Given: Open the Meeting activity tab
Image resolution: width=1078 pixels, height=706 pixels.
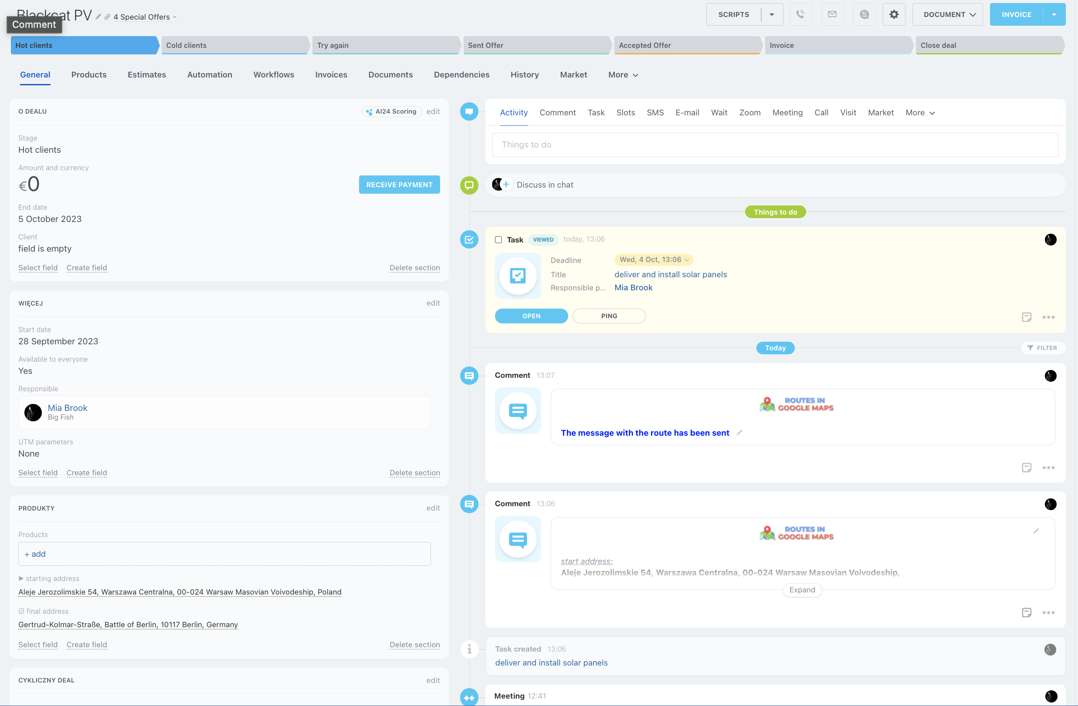Looking at the screenshot, I should (787, 113).
